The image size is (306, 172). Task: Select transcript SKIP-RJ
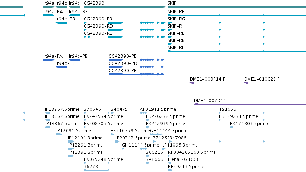click(237, 30)
